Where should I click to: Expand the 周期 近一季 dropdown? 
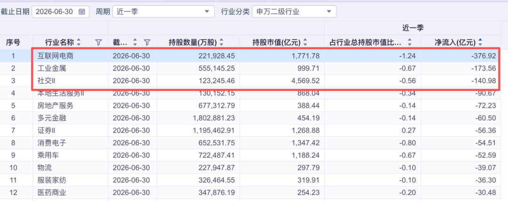coord(163,12)
